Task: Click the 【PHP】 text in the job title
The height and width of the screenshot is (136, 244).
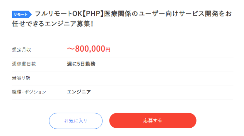Action: click(93, 14)
